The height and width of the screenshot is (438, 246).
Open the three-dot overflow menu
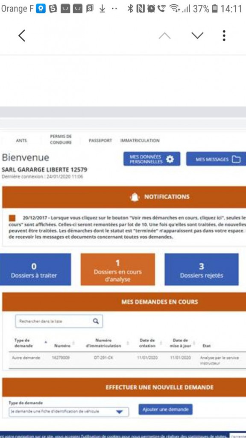tap(224, 36)
